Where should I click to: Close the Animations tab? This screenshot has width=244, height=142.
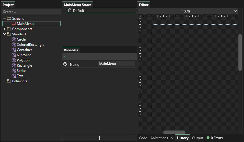pyautogui.click(x=172, y=138)
